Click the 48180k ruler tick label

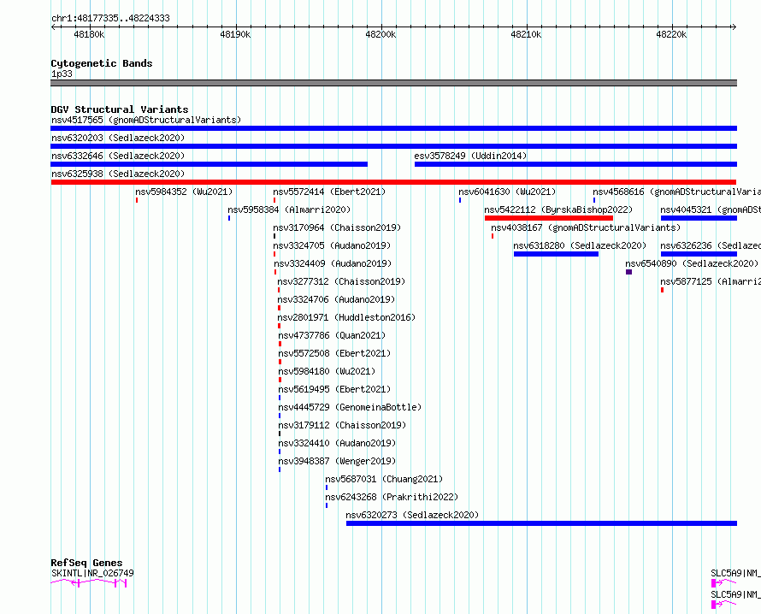coord(89,34)
